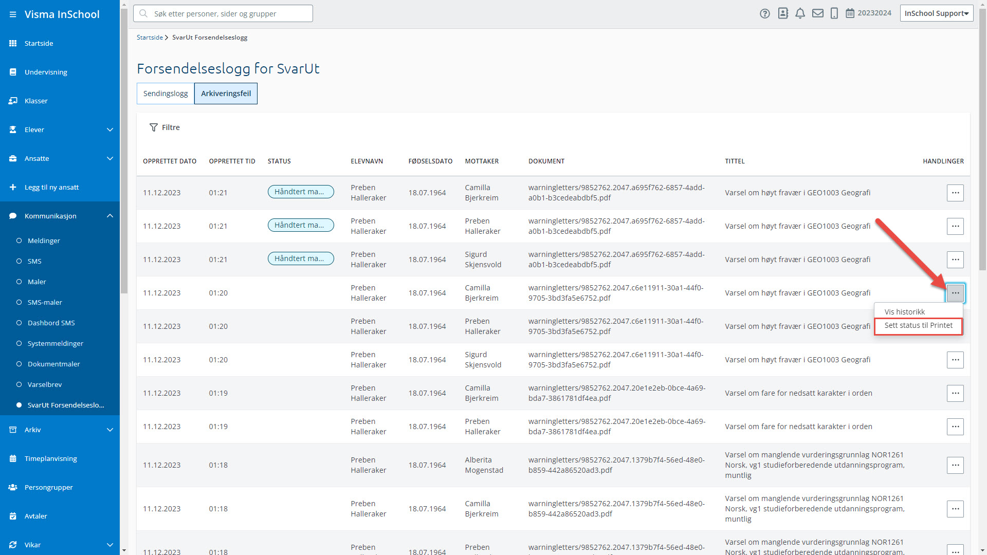Click the Startside breadcrumb link
Image resolution: width=987 pixels, height=555 pixels.
pos(150,38)
